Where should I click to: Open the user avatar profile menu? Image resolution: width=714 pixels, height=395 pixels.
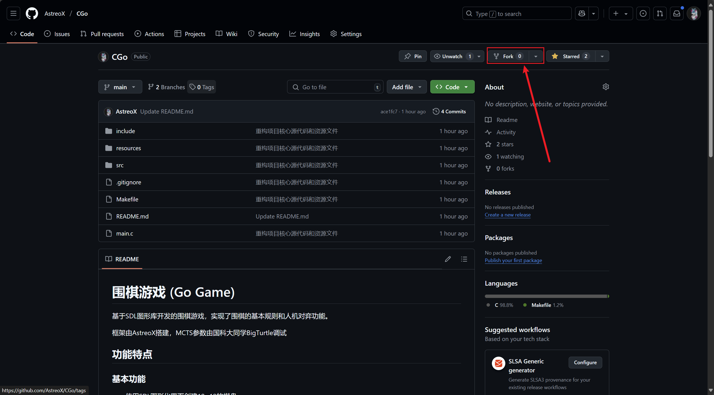pos(694,13)
